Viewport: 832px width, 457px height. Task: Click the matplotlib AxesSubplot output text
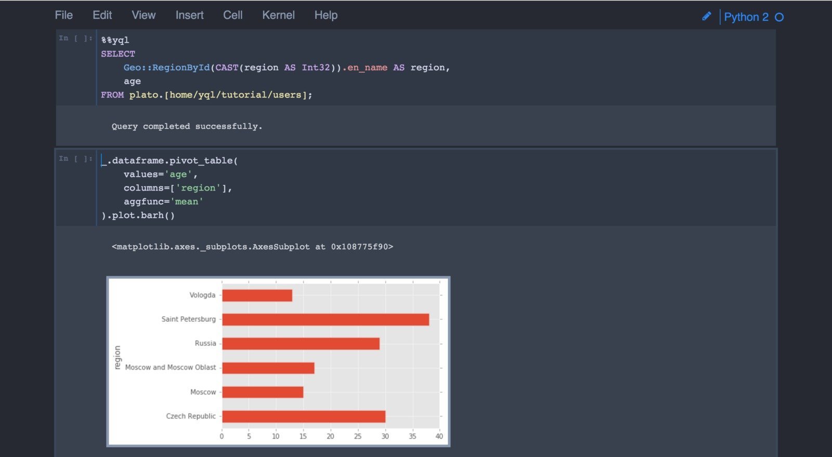[x=252, y=247]
